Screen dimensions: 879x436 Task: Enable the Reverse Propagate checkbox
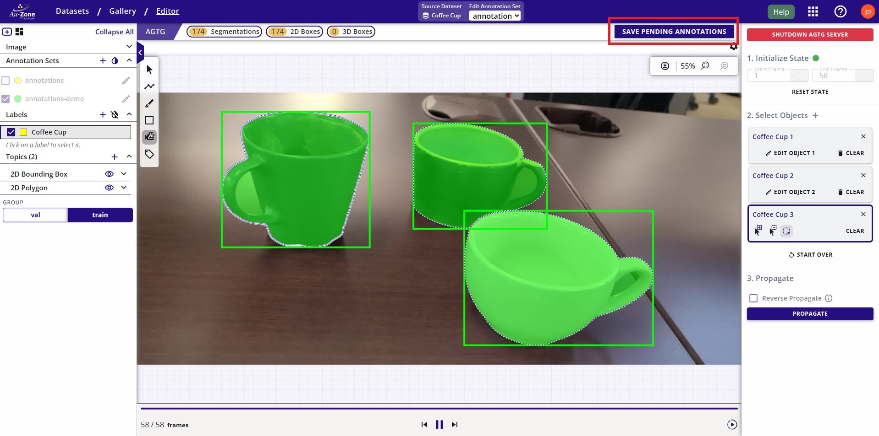753,298
